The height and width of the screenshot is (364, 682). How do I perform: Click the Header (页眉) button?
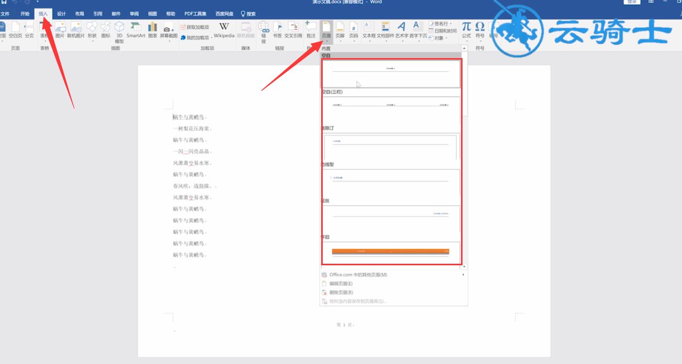point(326,31)
